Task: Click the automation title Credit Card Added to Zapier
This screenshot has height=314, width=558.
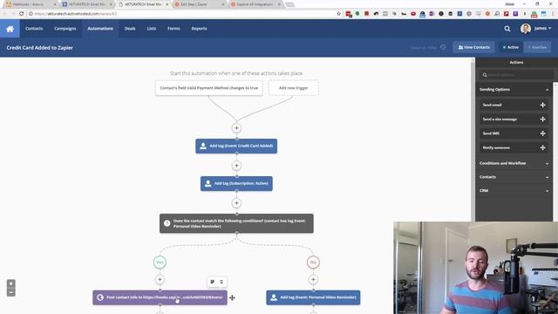Action: (39, 47)
